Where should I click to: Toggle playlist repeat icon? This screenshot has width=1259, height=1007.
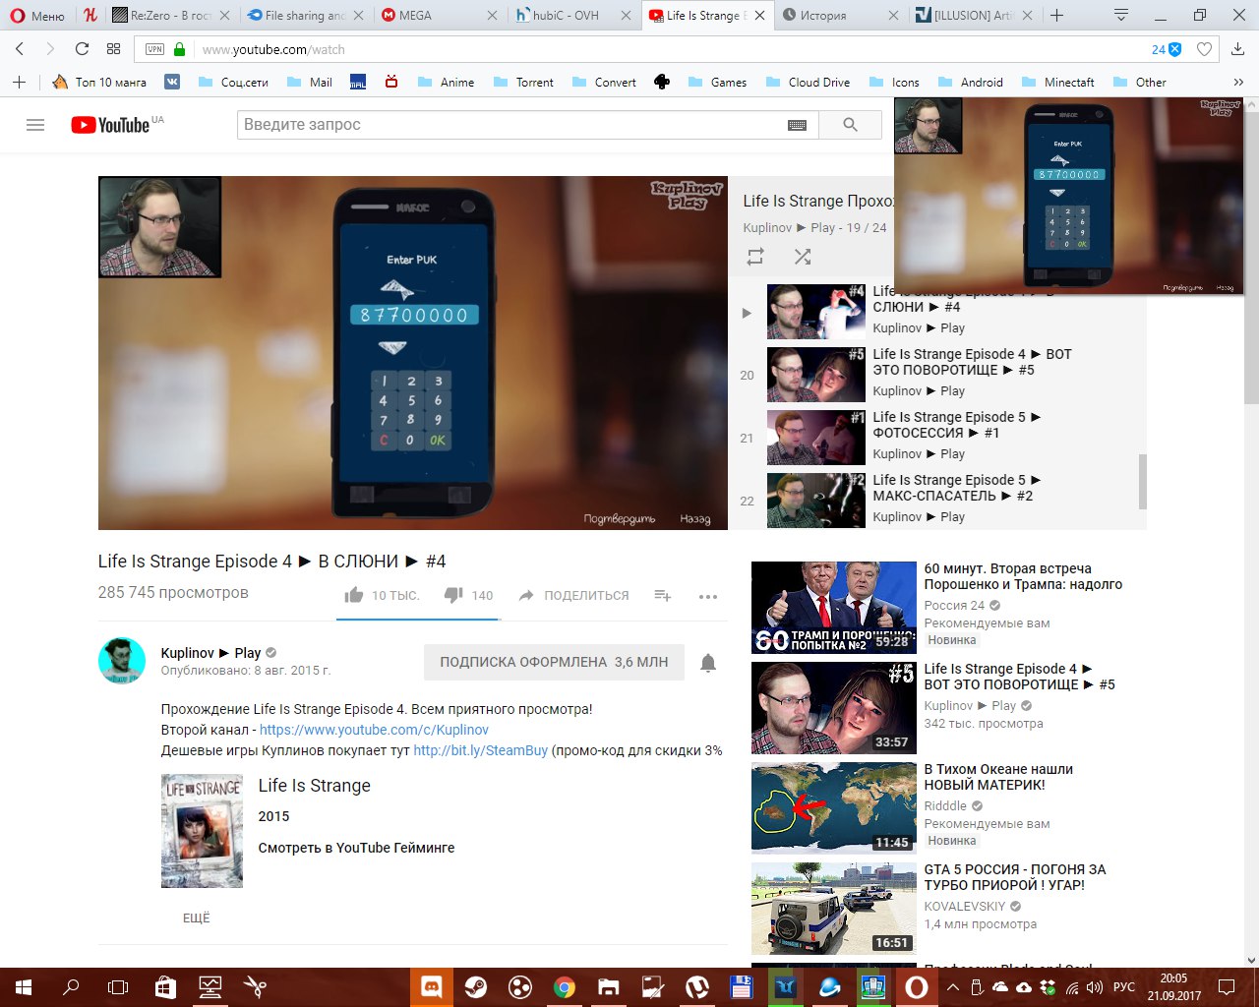[755, 257]
